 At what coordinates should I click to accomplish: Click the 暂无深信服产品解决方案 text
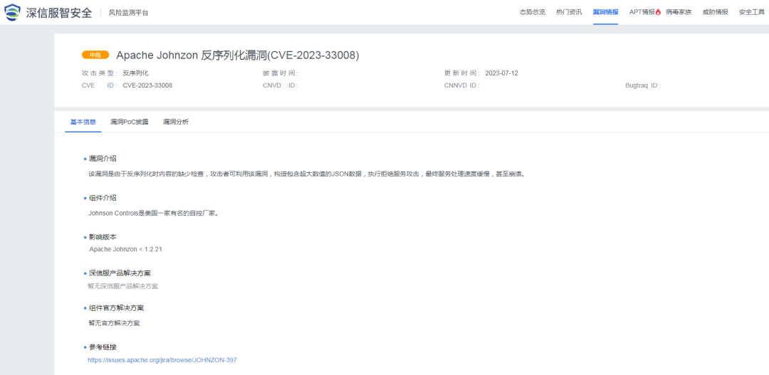(x=123, y=286)
